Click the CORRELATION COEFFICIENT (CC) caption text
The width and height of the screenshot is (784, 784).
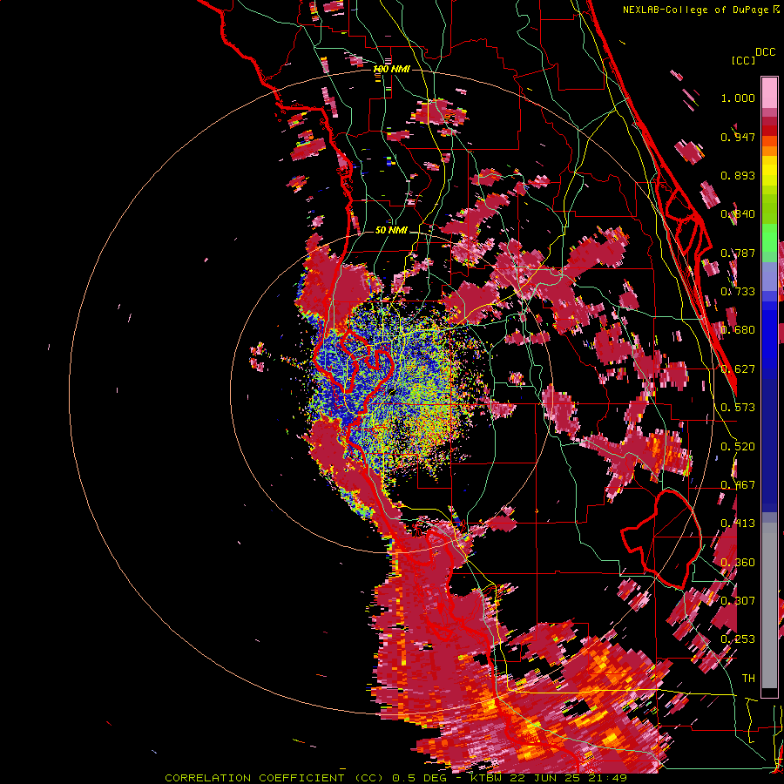tap(276, 778)
